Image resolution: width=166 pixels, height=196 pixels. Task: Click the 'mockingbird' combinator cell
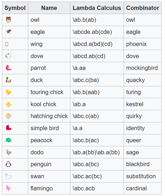coord(142,68)
